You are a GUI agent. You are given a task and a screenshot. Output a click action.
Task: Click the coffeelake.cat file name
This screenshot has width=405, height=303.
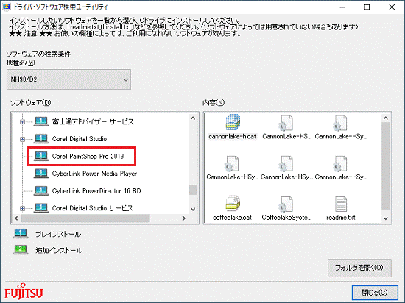232,218
